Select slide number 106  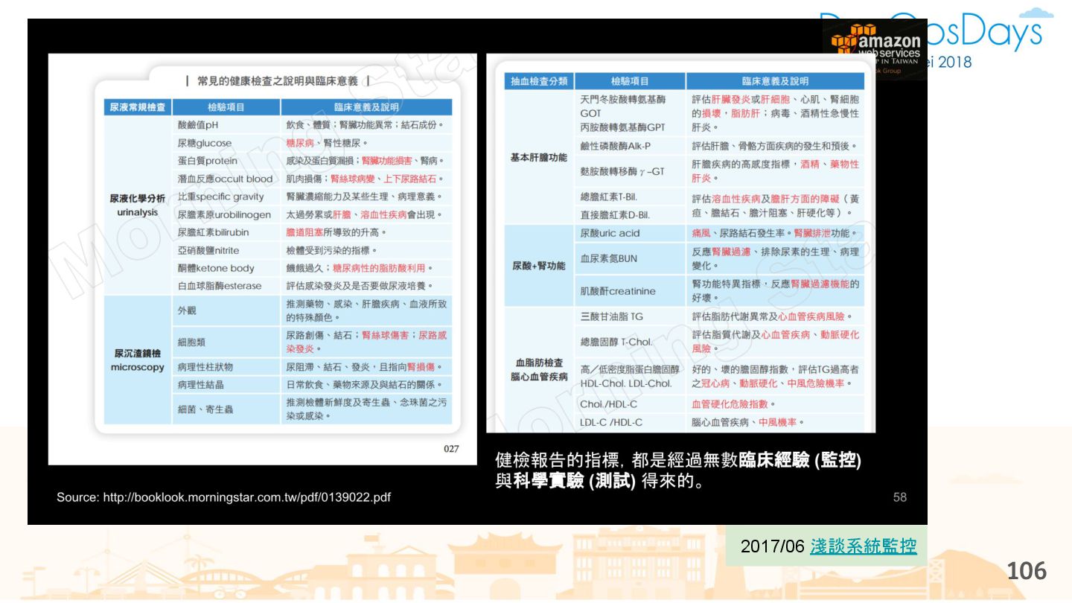coord(1026,572)
